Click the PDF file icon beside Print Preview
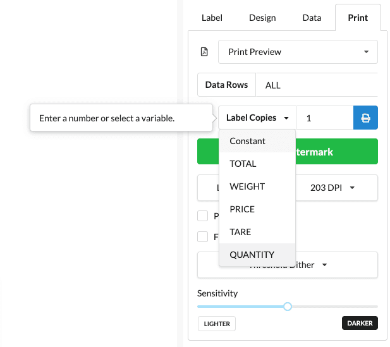 click(x=204, y=52)
